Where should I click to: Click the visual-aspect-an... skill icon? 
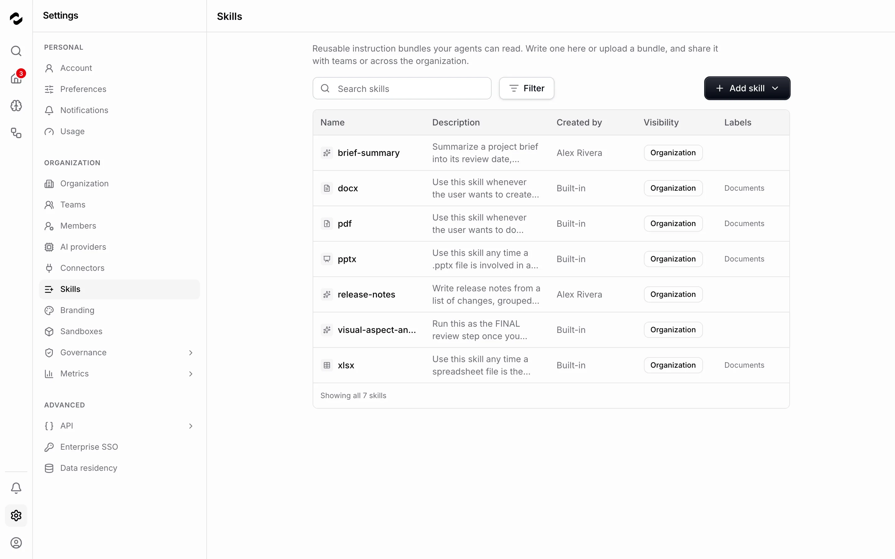click(327, 330)
